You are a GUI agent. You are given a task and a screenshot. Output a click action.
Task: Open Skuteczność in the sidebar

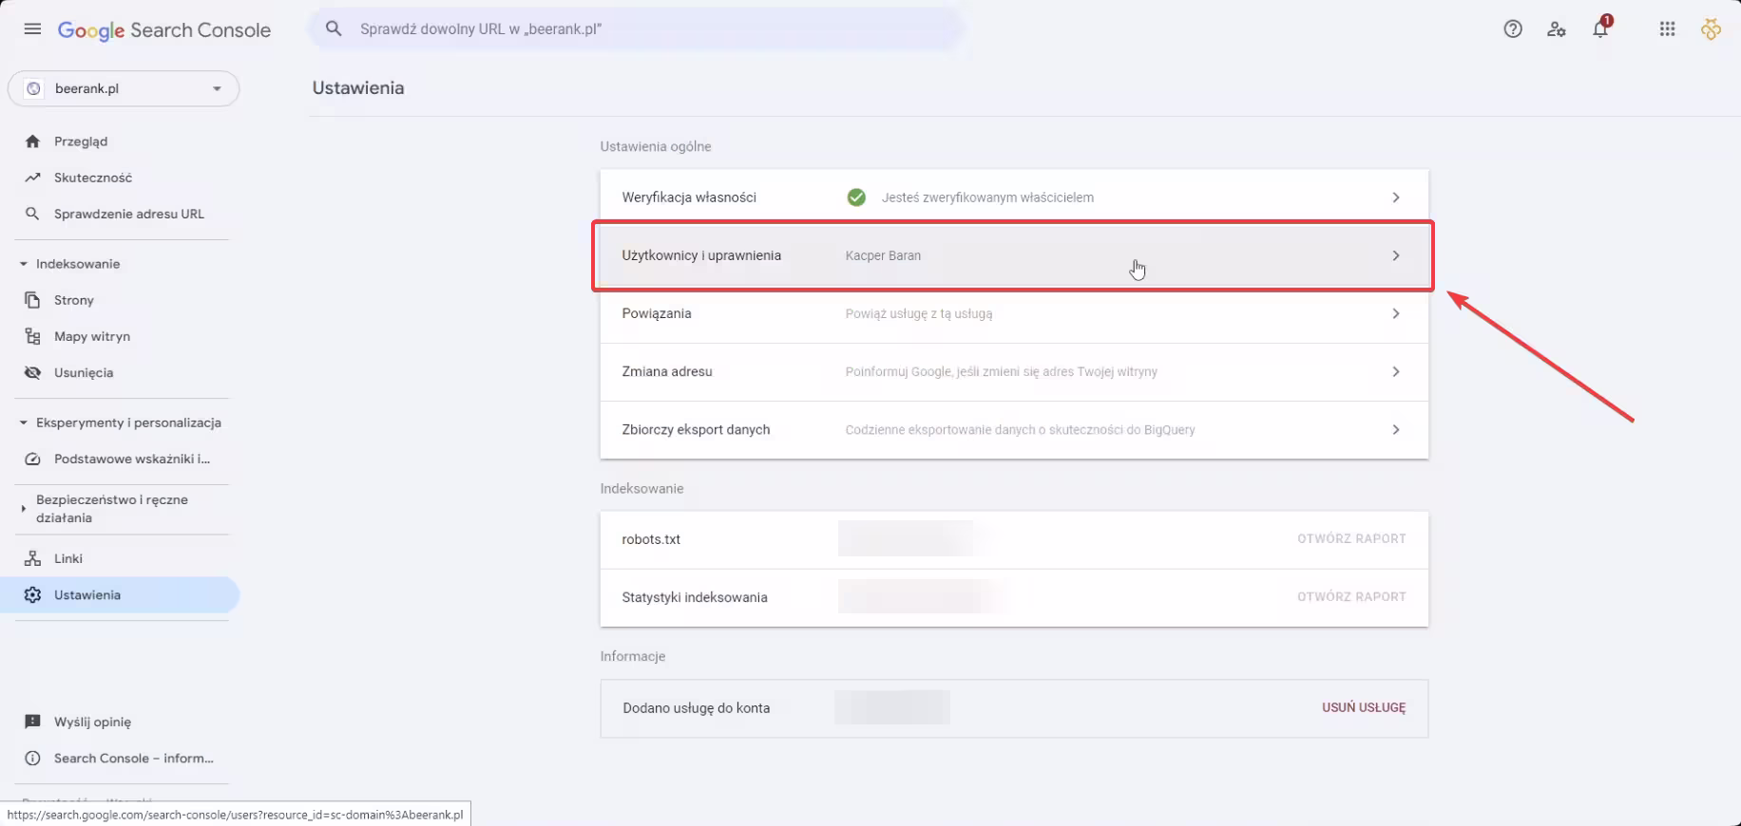(x=92, y=178)
